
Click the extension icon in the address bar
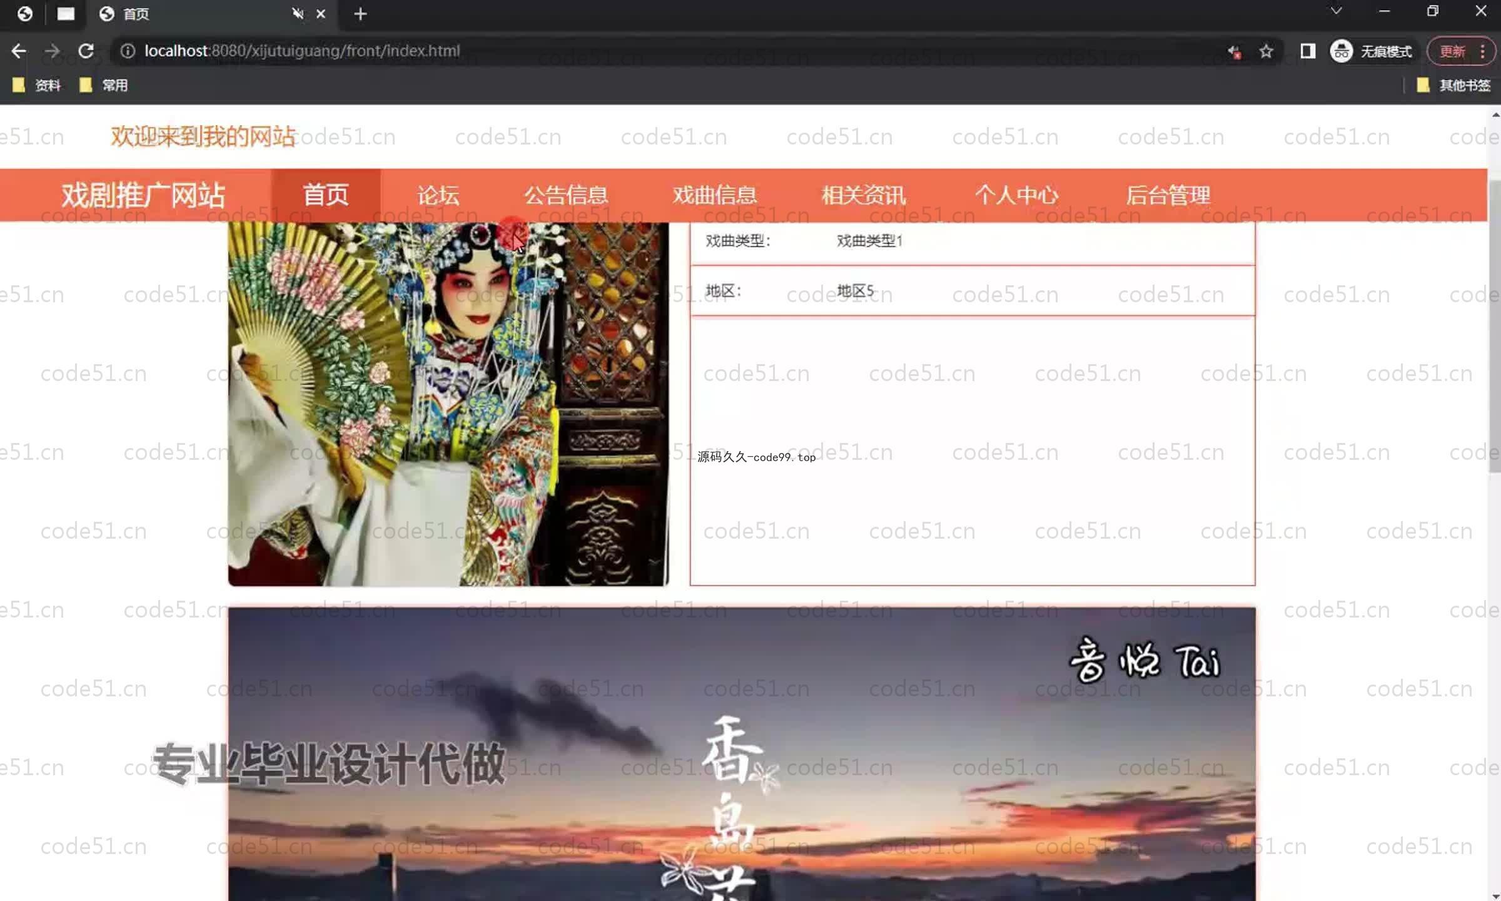[x=1235, y=51]
